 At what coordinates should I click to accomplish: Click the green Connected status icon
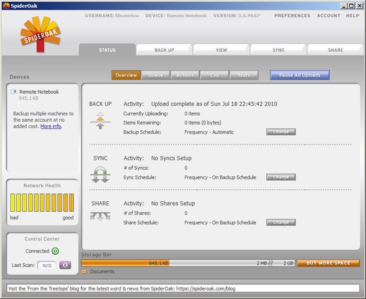point(55,251)
